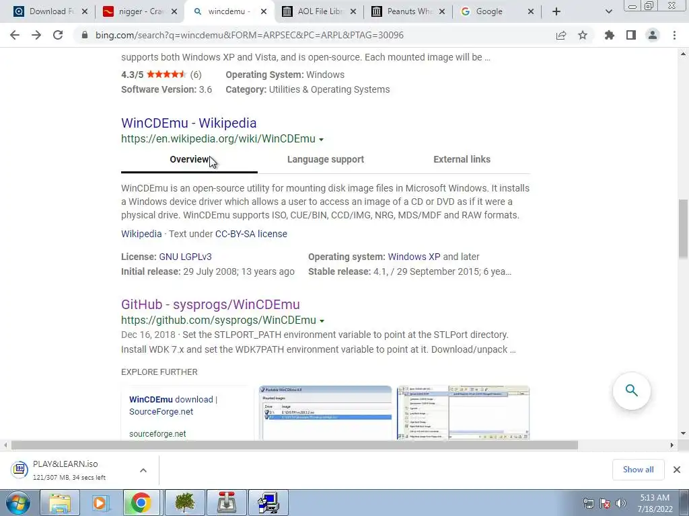This screenshot has height=516, width=689.
Task: Launch media player taskbar icon
Action: click(100, 503)
